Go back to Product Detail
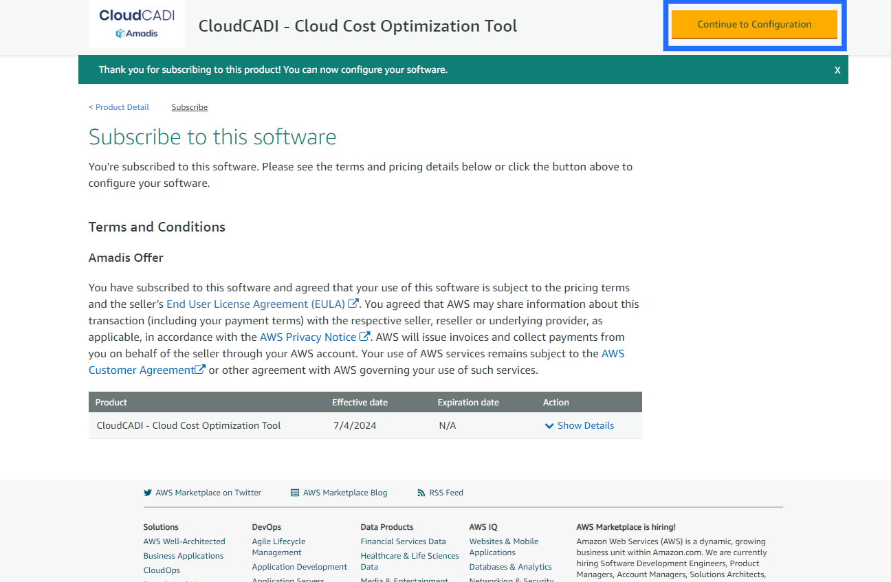 click(x=119, y=107)
